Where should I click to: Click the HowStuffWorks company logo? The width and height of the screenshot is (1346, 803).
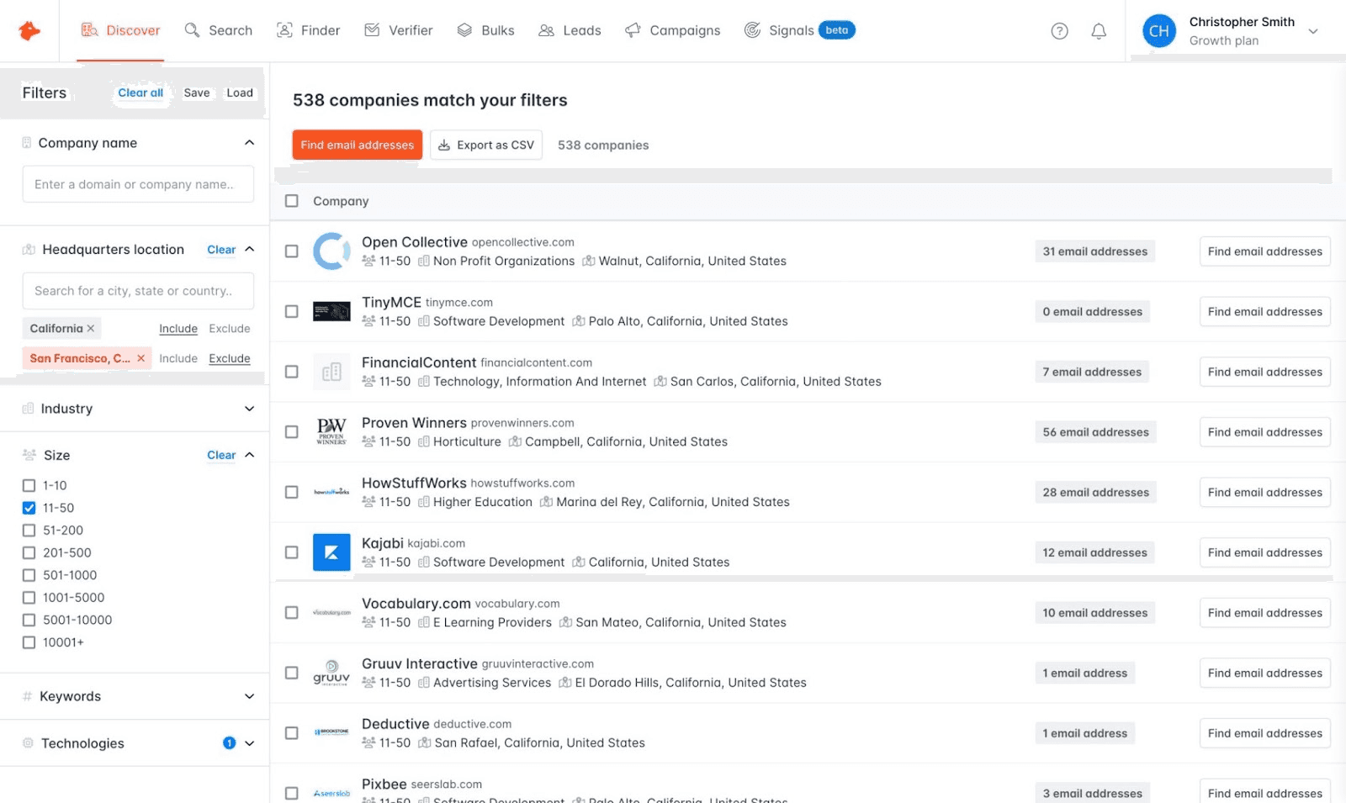pyautogui.click(x=331, y=492)
